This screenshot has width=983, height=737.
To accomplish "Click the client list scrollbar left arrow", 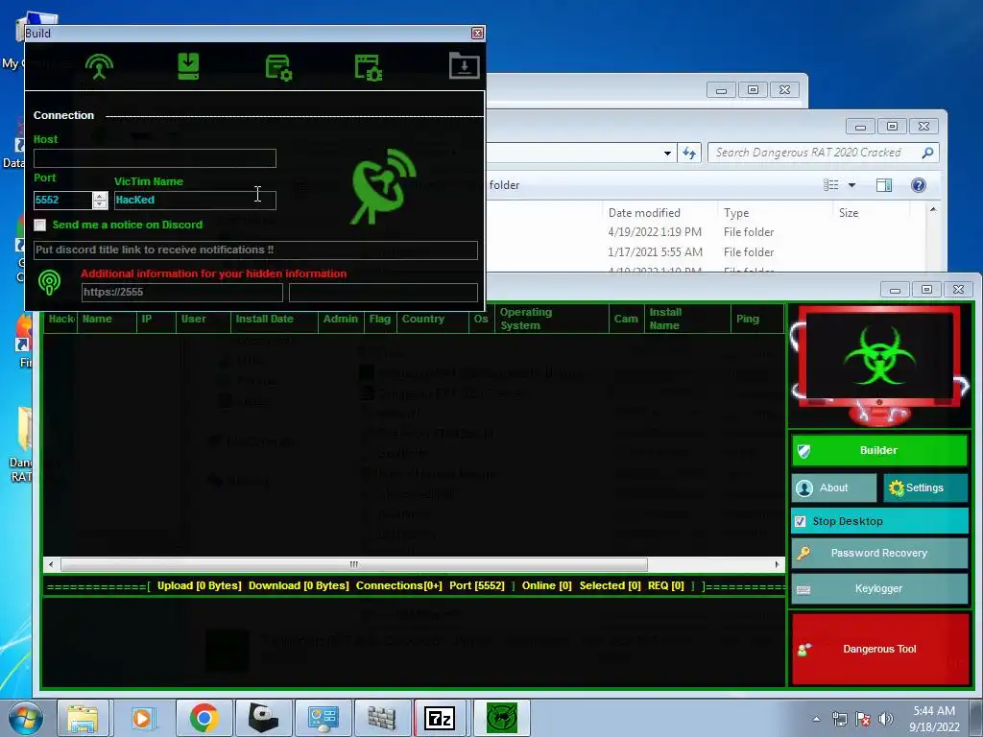I will (x=51, y=564).
